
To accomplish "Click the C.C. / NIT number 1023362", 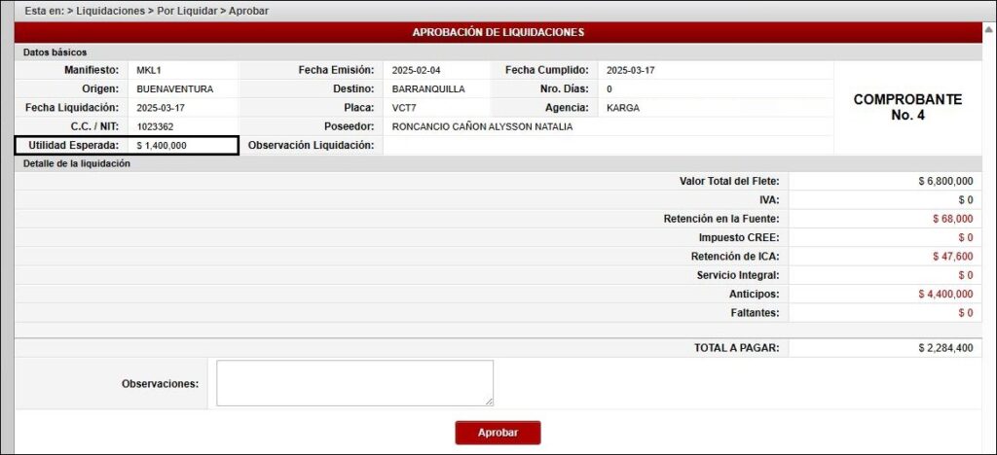I will (x=157, y=126).
